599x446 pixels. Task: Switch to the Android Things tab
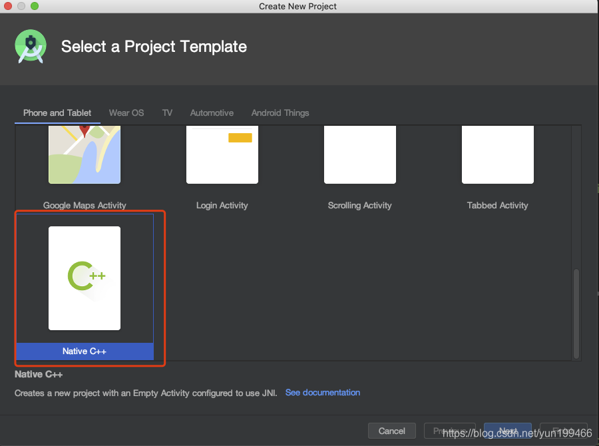pos(280,112)
